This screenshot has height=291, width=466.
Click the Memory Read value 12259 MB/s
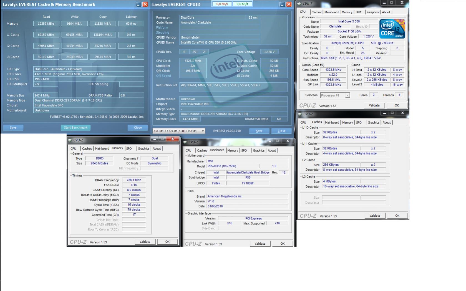46,24
